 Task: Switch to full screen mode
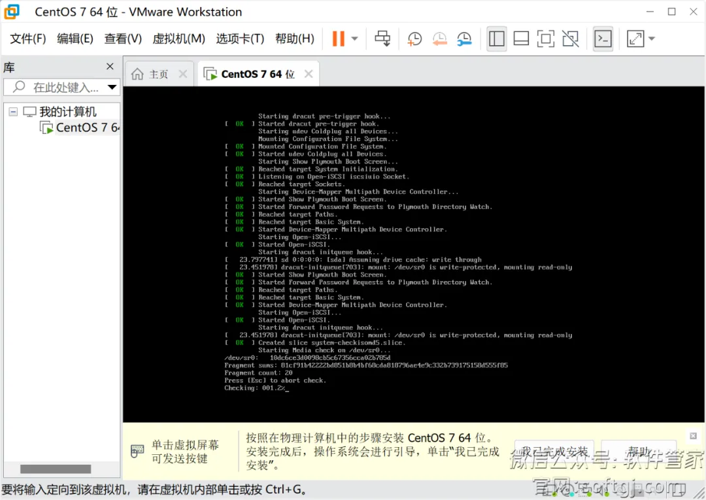tap(546, 39)
